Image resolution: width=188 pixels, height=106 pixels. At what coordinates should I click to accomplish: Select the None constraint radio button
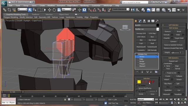(x=164, y=66)
